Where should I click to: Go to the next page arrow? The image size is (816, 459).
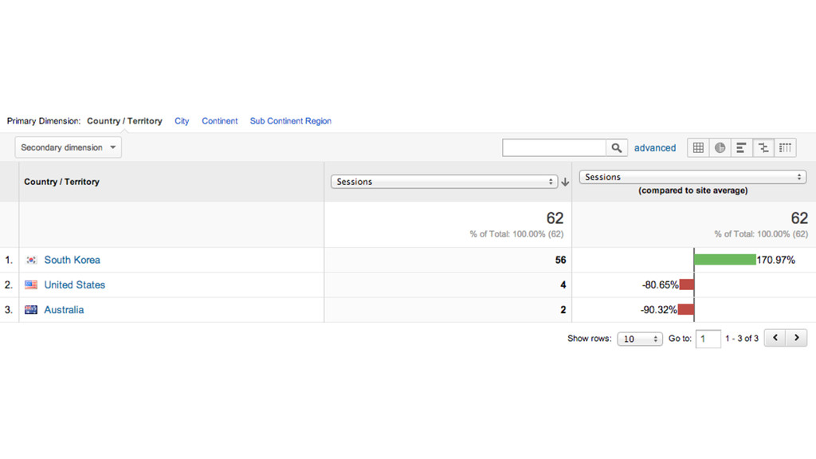pos(797,338)
